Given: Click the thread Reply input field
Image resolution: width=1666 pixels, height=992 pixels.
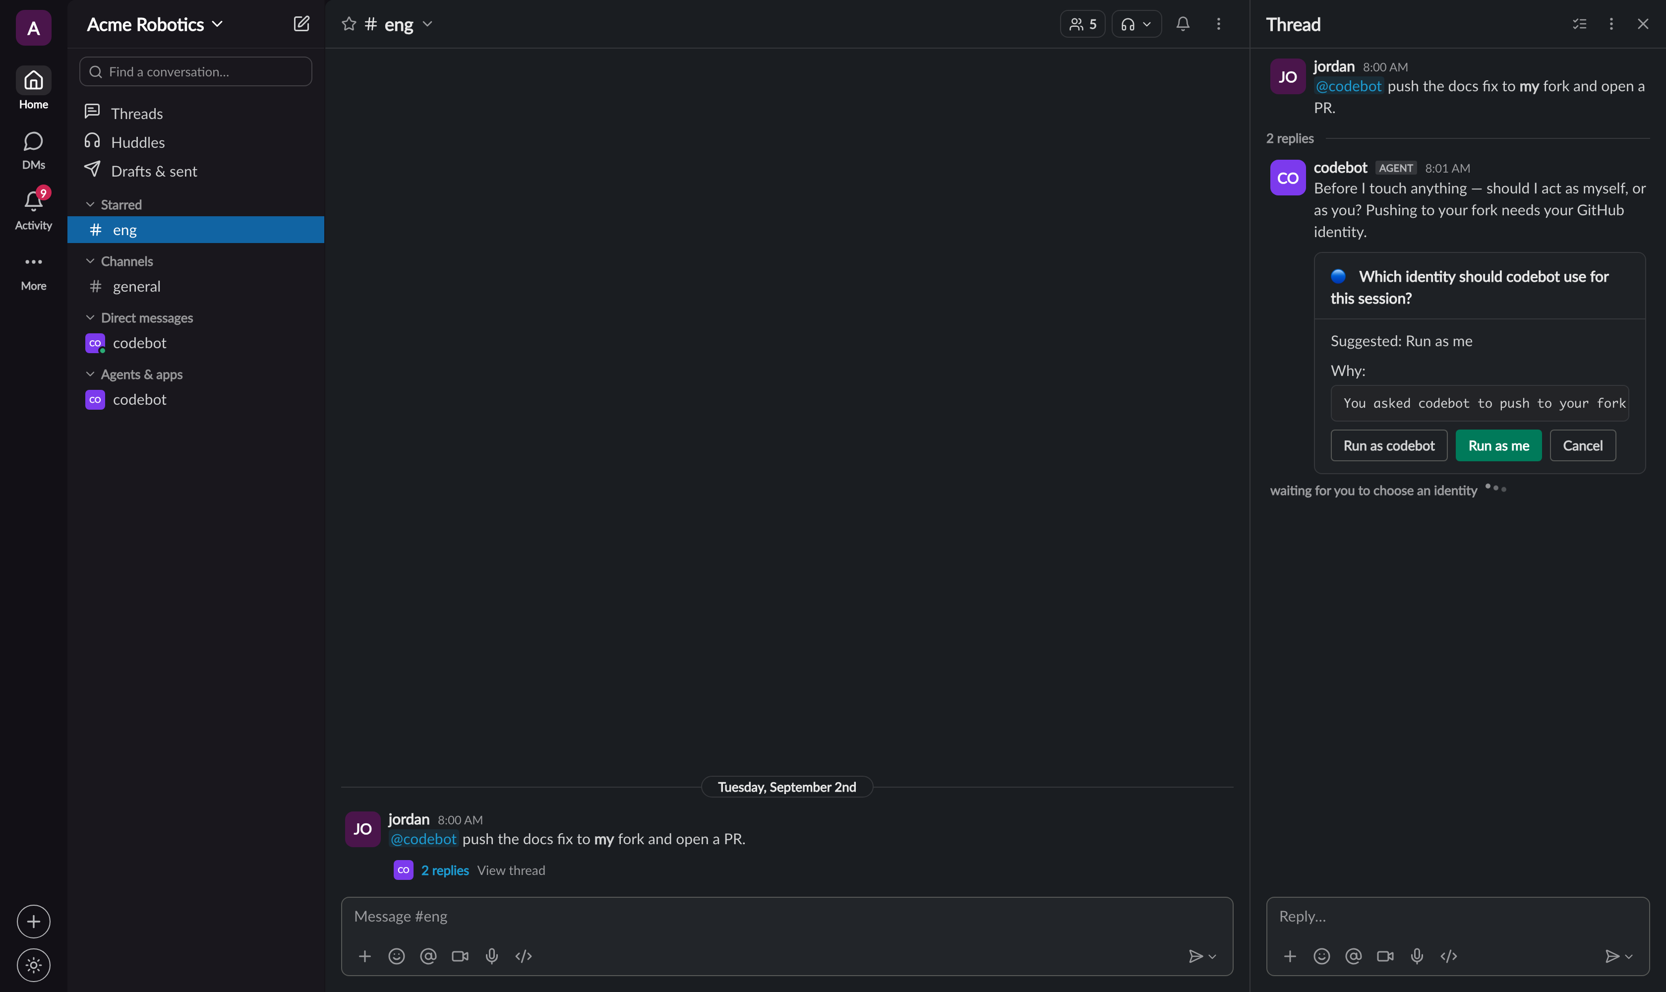Looking at the screenshot, I should (x=1457, y=917).
